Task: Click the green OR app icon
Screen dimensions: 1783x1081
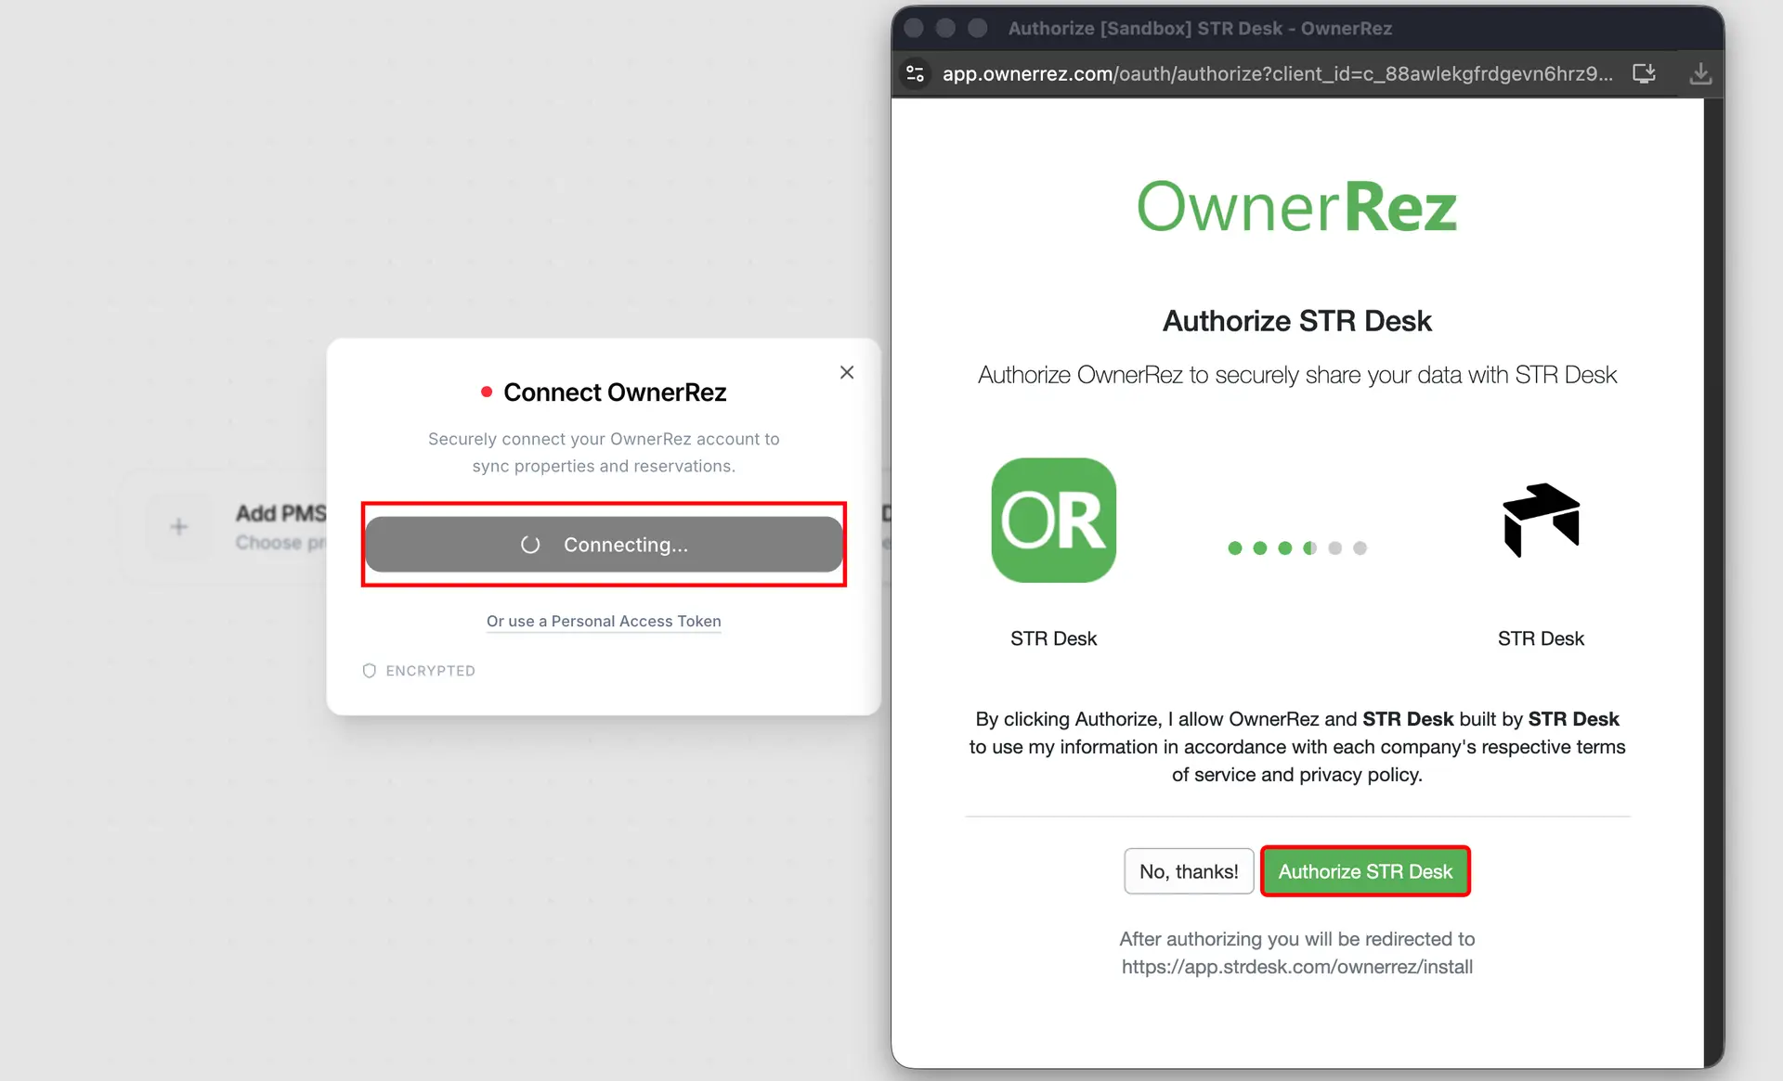Action: 1053,520
